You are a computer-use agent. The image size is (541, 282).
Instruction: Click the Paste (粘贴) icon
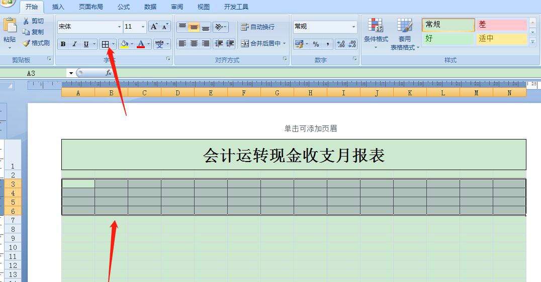(10, 26)
